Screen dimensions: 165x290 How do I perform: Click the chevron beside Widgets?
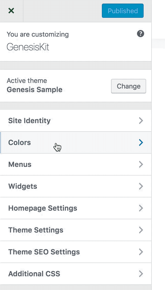pos(141,186)
